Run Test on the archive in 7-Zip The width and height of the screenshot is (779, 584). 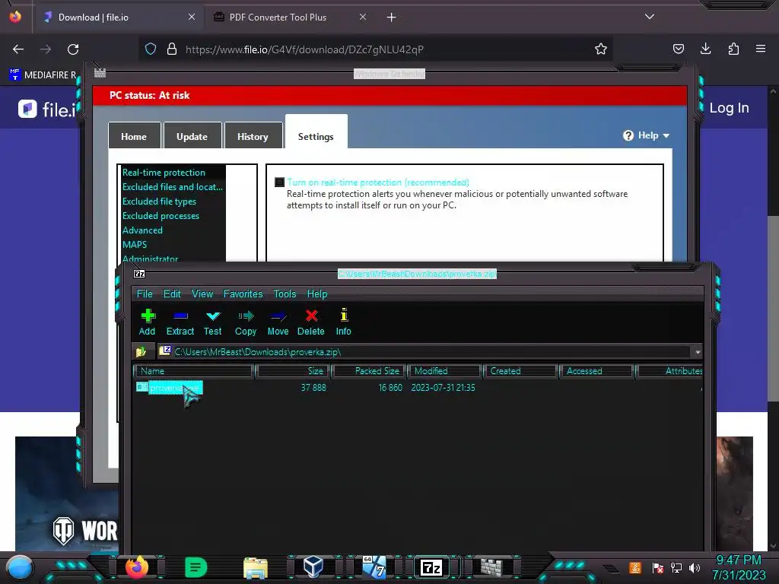pyautogui.click(x=213, y=322)
